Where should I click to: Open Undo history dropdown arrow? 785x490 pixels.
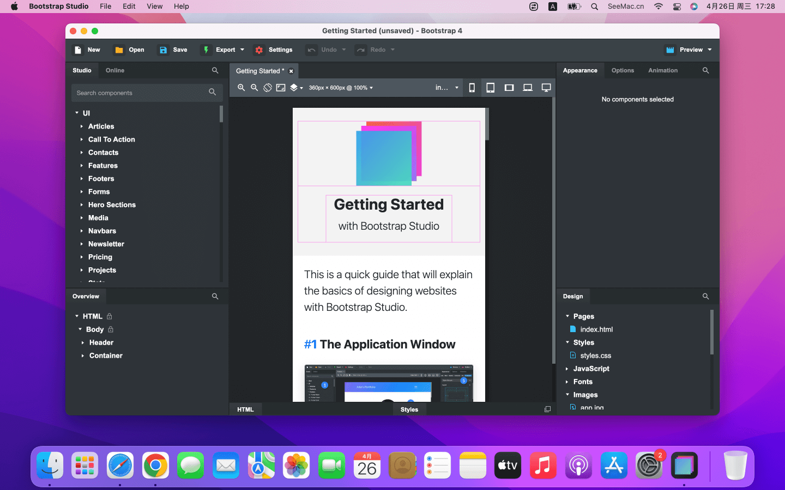click(344, 50)
